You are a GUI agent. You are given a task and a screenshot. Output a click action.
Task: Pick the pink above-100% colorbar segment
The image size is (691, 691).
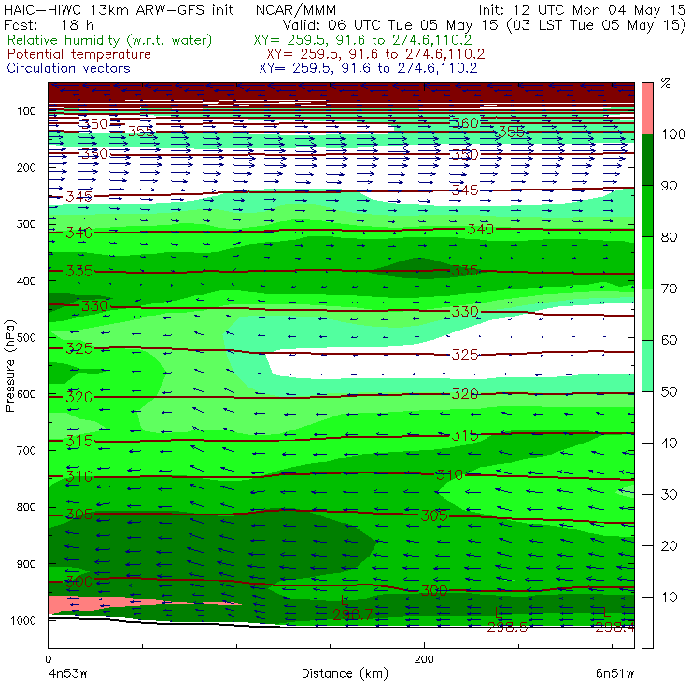coord(647,108)
